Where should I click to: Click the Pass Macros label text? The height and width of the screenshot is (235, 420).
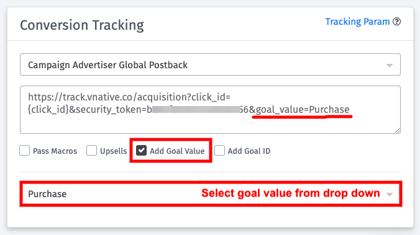click(x=55, y=151)
